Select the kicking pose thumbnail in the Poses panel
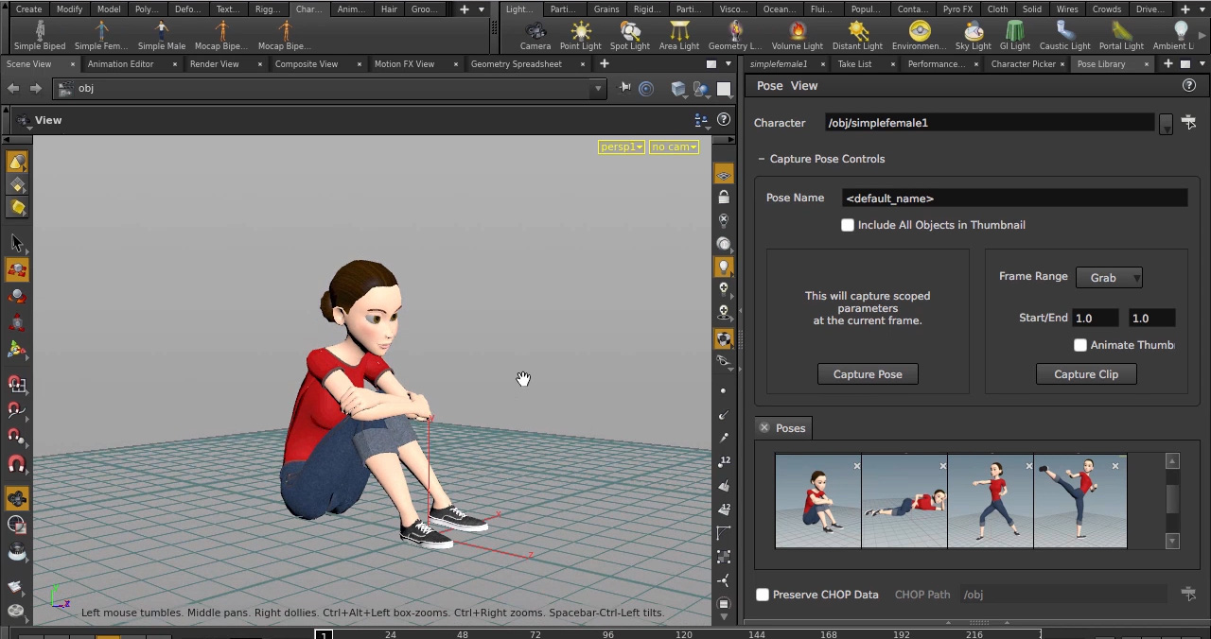The width and height of the screenshot is (1211, 639). pyautogui.click(x=1080, y=501)
